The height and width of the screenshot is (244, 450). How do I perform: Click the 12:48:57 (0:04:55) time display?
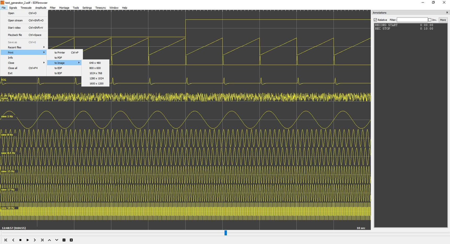(14, 228)
